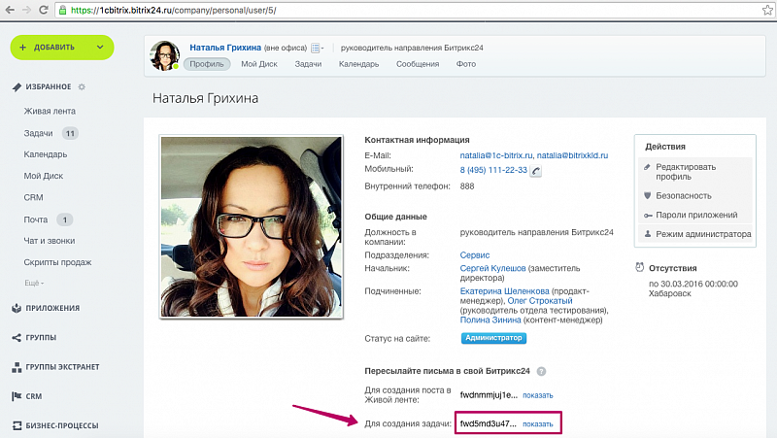Open Приложения section in sidebar
777x438 pixels.
pyautogui.click(x=52, y=308)
